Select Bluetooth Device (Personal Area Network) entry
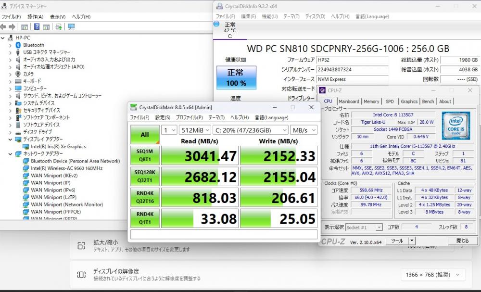This screenshot has height=292, width=481. click(75, 161)
